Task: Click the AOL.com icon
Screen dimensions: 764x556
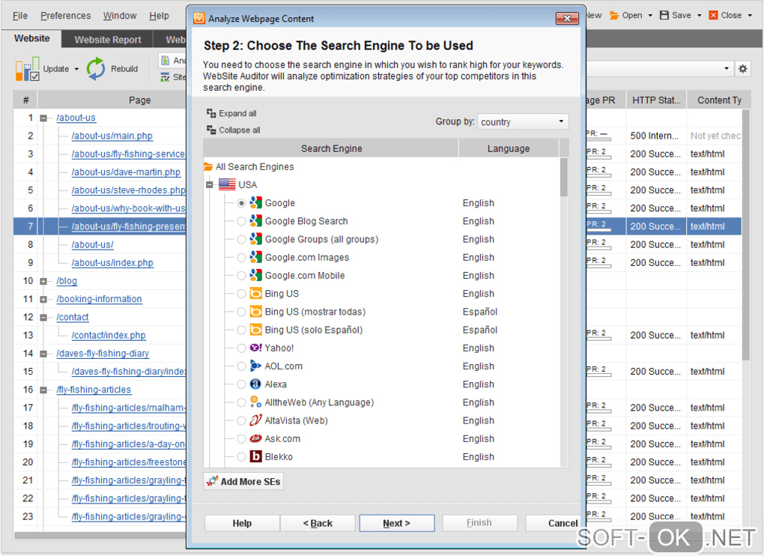Action: click(256, 366)
